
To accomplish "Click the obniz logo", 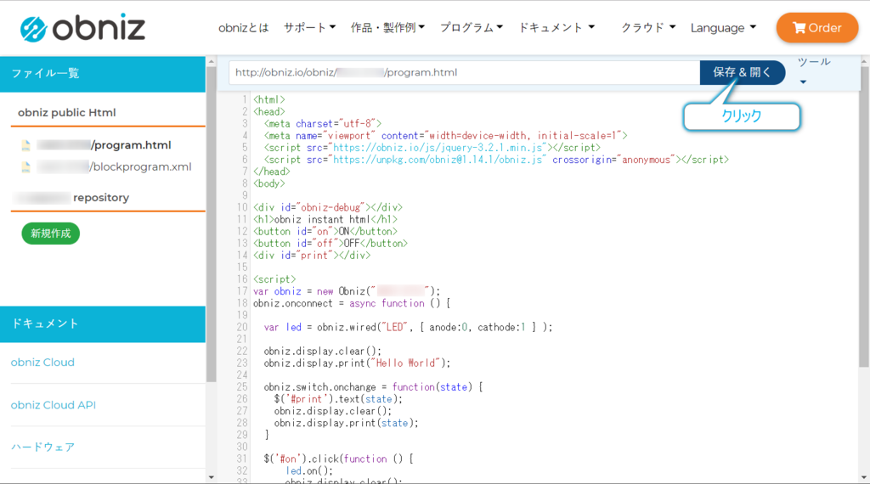I will click(82, 28).
